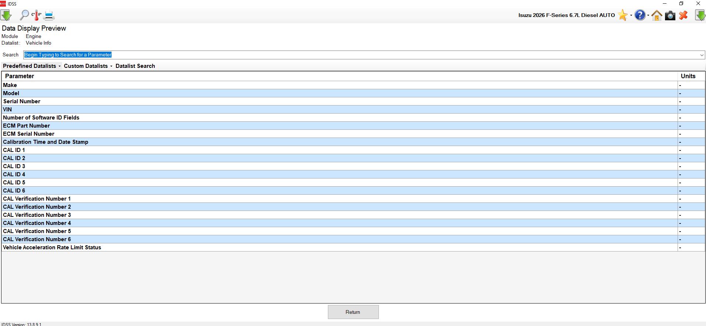Click the IDSS app icon in title bar
Viewport: 706px width, 326px height.
click(x=3, y=4)
